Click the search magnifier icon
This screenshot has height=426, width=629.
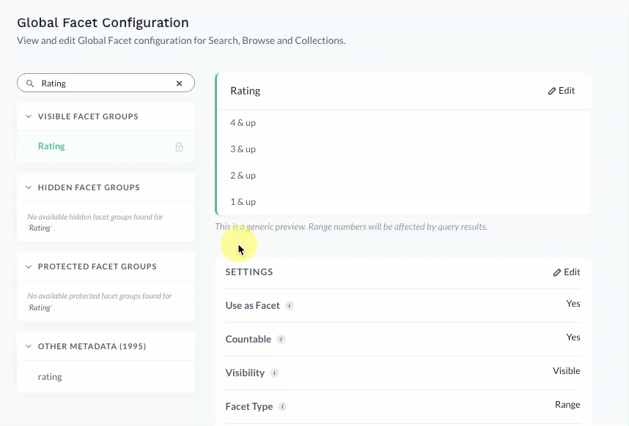[30, 83]
